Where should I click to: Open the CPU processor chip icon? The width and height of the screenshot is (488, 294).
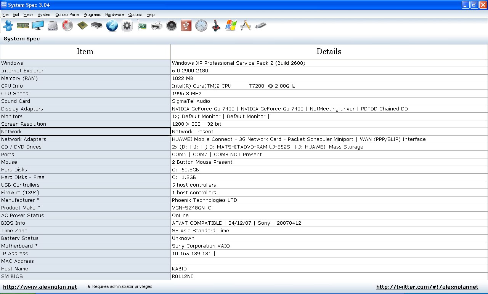pyautogui.click(x=82, y=26)
